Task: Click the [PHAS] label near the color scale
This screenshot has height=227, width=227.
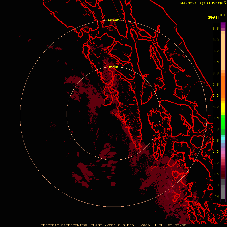Action: (x=213, y=17)
